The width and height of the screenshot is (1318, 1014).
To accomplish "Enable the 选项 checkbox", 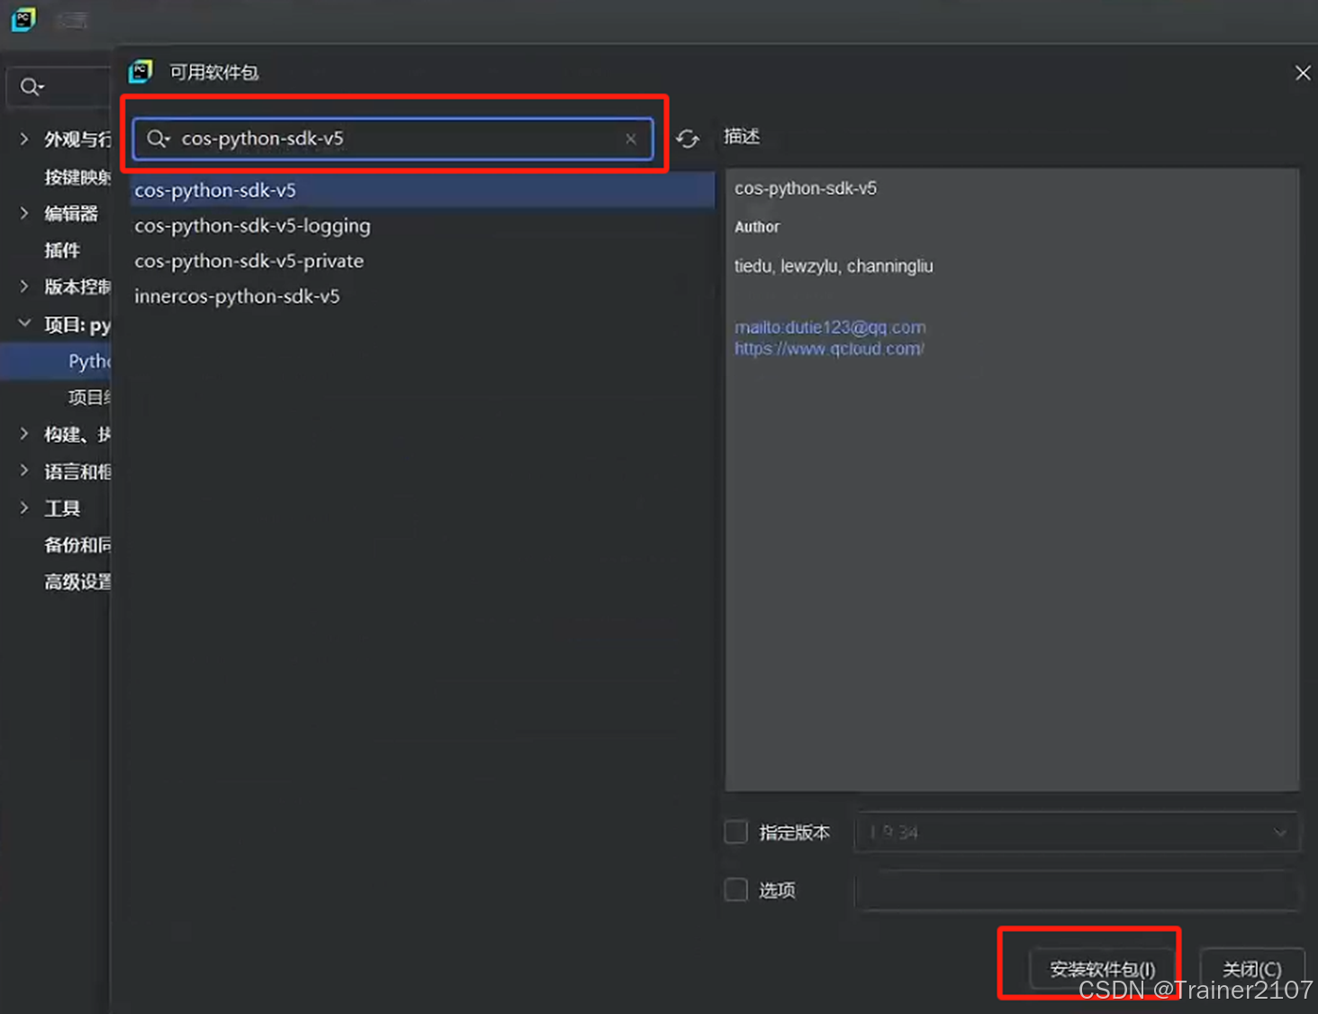I will tap(736, 890).
